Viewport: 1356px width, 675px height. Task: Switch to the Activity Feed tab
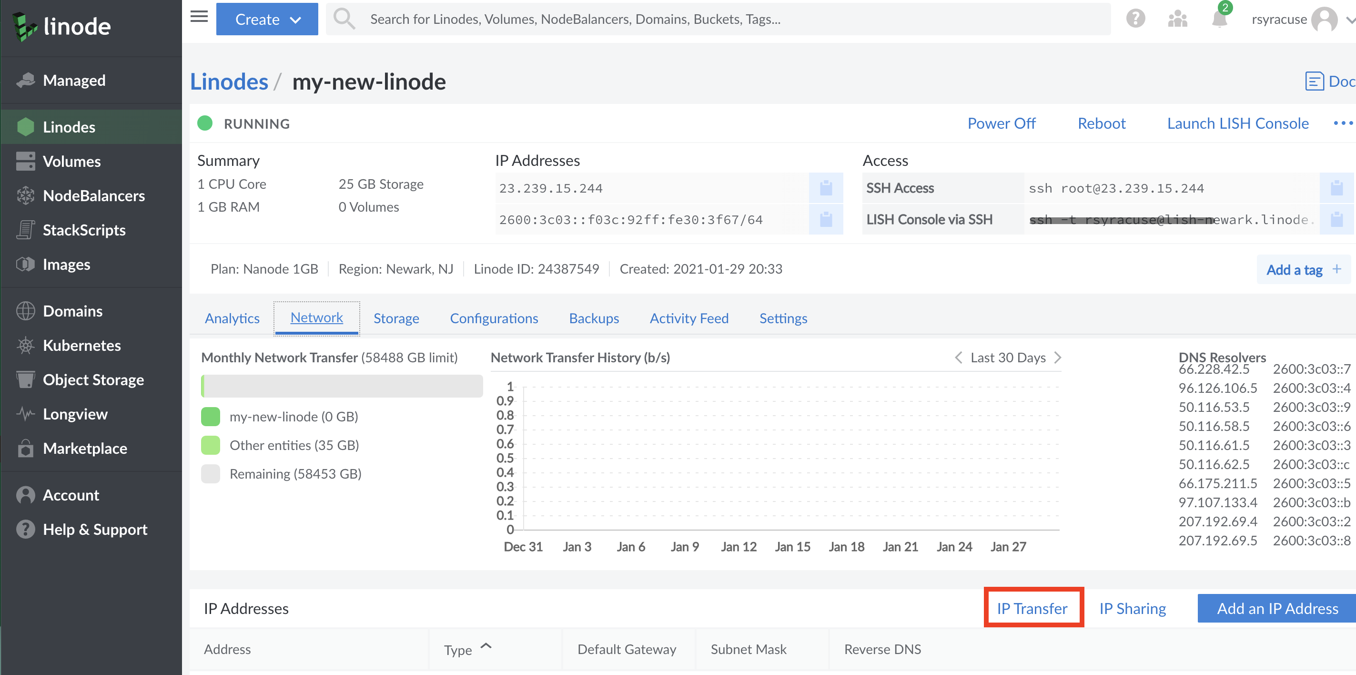click(688, 318)
